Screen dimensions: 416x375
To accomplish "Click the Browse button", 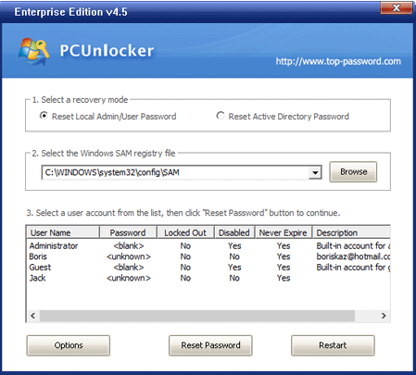I will [x=353, y=172].
